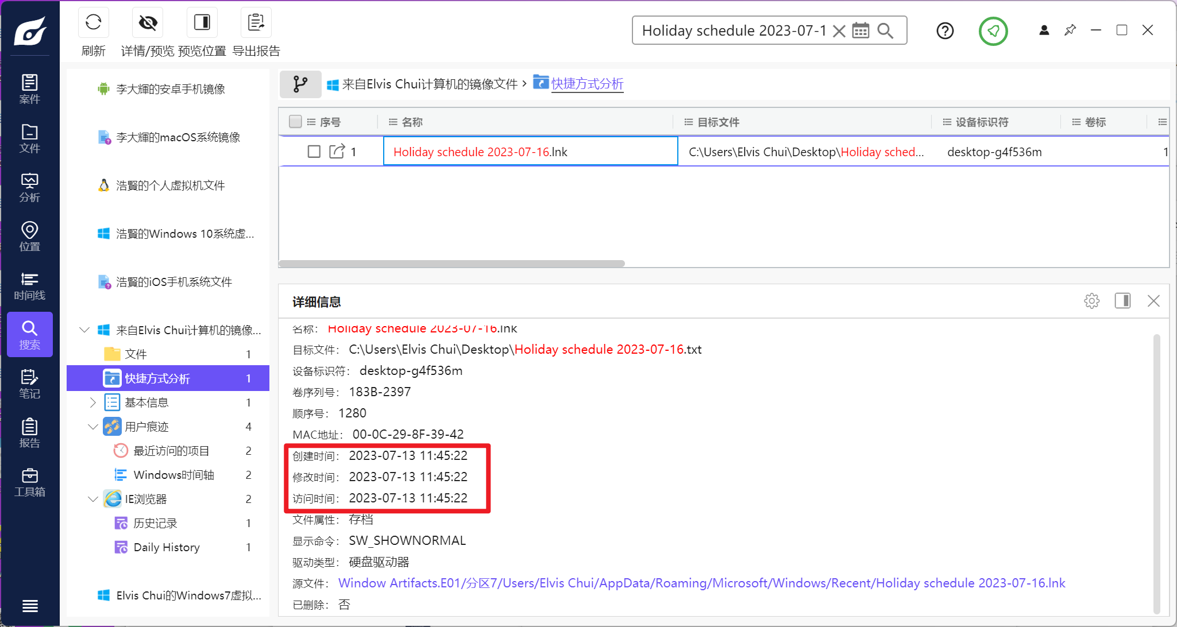Toggle the detail/preview eye icon
The height and width of the screenshot is (627, 1177).
pyautogui.click(x=148, y=23)
